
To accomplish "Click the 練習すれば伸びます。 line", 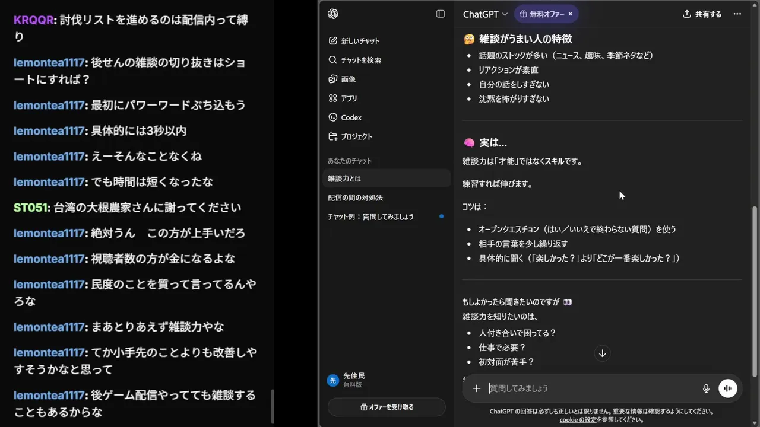I will [x=498, y=184].
